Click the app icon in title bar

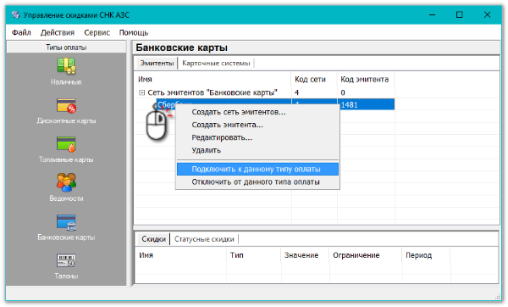15,15
